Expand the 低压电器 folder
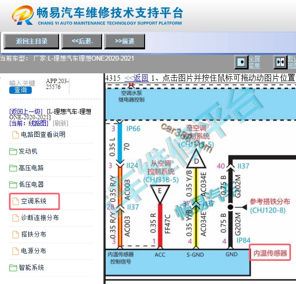Viewport: 296px width, 284px height. tap(31, 185)
